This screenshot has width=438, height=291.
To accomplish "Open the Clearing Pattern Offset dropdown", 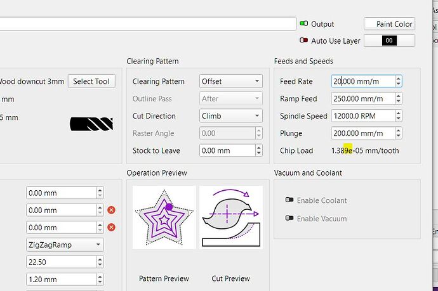I will (x=230, y=81).
